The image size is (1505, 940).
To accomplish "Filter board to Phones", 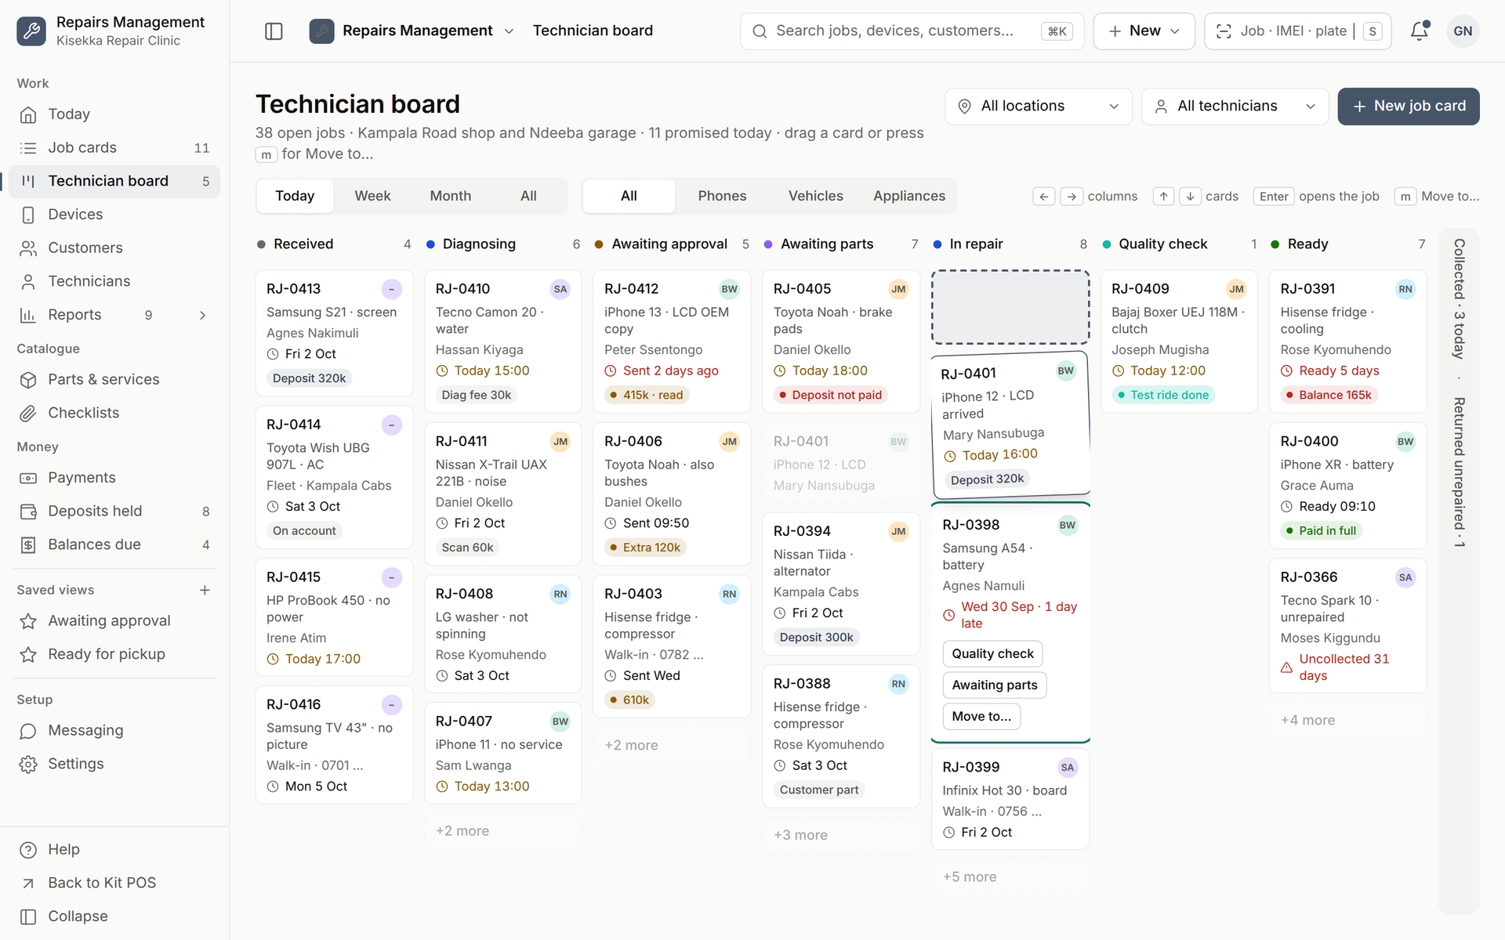I will (722, 196).
